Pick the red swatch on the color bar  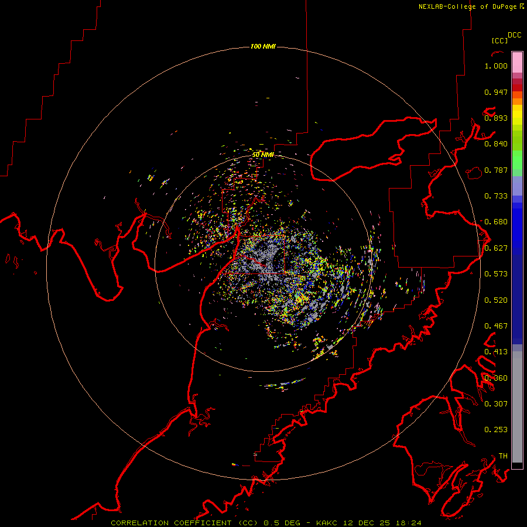click(517, 88)
